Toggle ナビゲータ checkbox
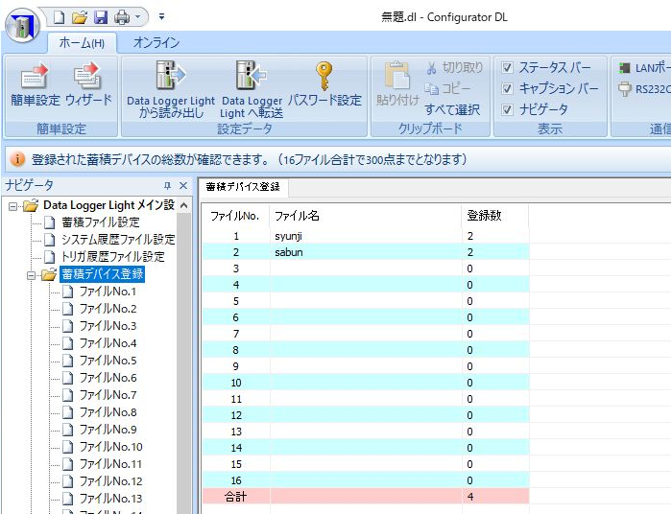The width and height of the screenshot is (672, 514). pyautogui.click(x=508, y=109)
